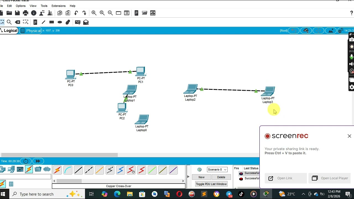Toggle PDU List Window button
This screenshot has height=199, width=354.
[x=211, y=184]
